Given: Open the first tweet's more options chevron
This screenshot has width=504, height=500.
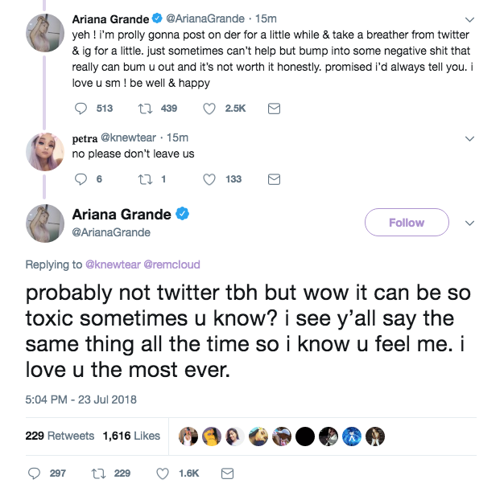Looking at the screenshot, I should (x=470, y=18).
